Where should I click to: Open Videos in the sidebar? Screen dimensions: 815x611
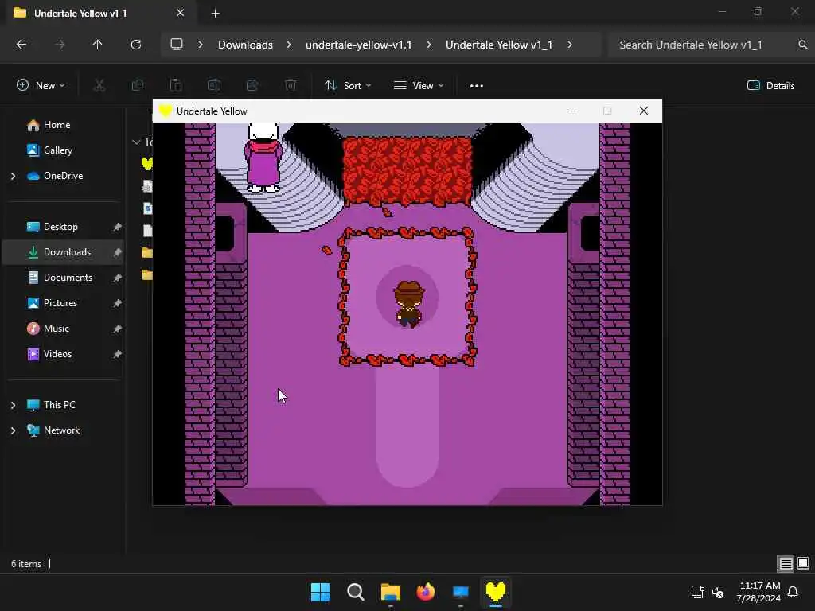pos(57,354)
